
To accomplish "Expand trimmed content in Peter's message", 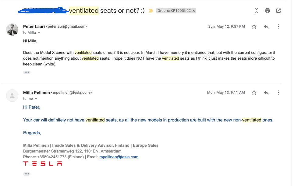I will click(x=27, y=72).
